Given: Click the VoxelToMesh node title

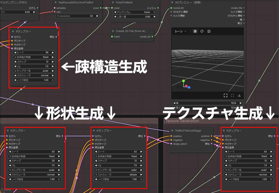Looking at the screenshot, I should tap(124, 3).
